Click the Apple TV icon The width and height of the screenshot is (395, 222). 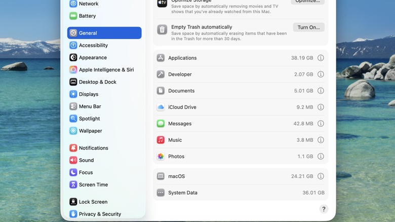pyautogui.click(x=162, y=3)
